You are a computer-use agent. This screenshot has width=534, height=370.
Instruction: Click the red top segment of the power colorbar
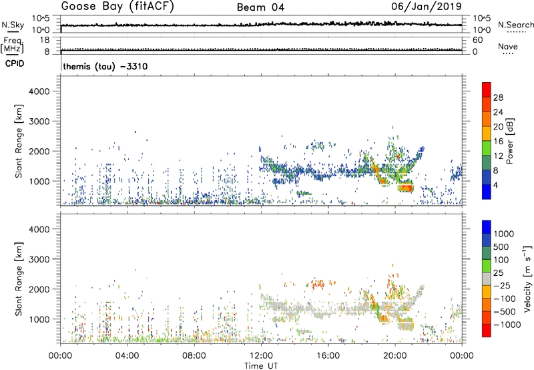pyautogui.click(x=487, y=89)
